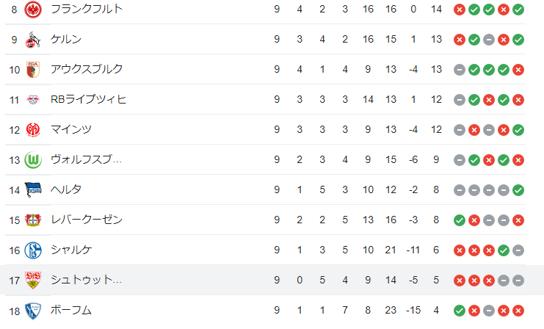Click the Schalke club crest icon
Viewport: 544px width, 329px height.
point(33,250)
